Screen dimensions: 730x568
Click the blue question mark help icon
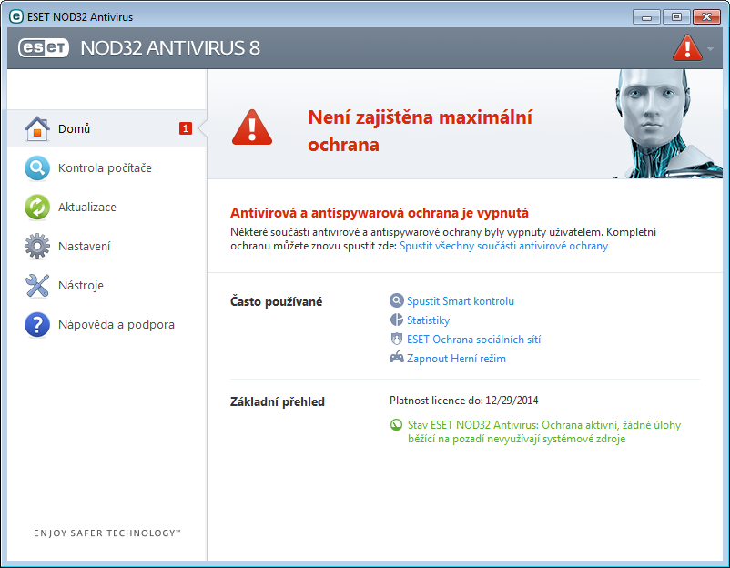coord(37,324)
